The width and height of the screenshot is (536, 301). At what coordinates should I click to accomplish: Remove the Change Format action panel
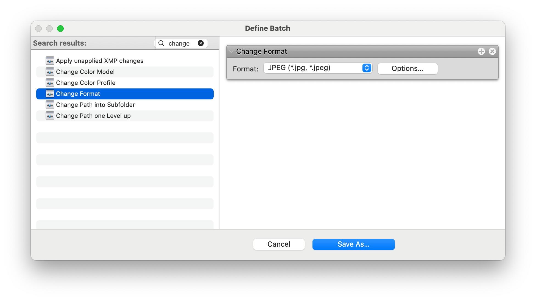tap(492, 51)
